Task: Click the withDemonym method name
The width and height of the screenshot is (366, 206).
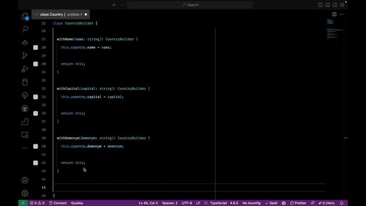Action: pos(68,138)
